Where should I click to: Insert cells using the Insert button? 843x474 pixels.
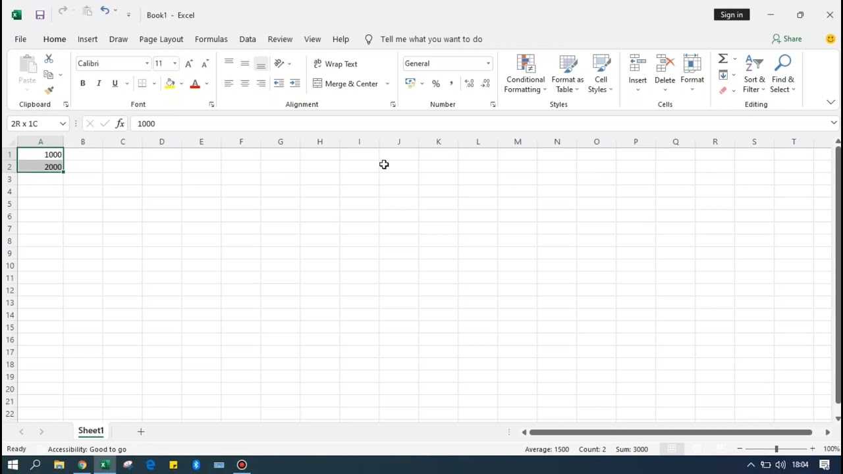click(x=638, y=74)
